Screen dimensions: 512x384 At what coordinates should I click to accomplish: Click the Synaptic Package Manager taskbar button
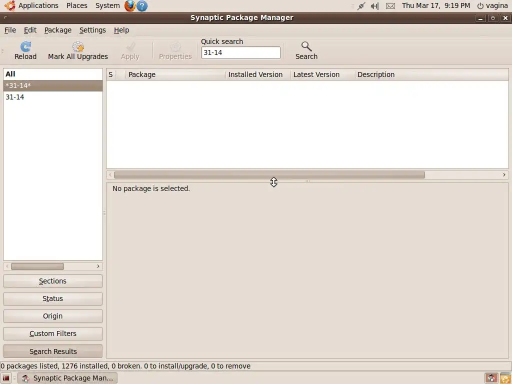[67, 378]
